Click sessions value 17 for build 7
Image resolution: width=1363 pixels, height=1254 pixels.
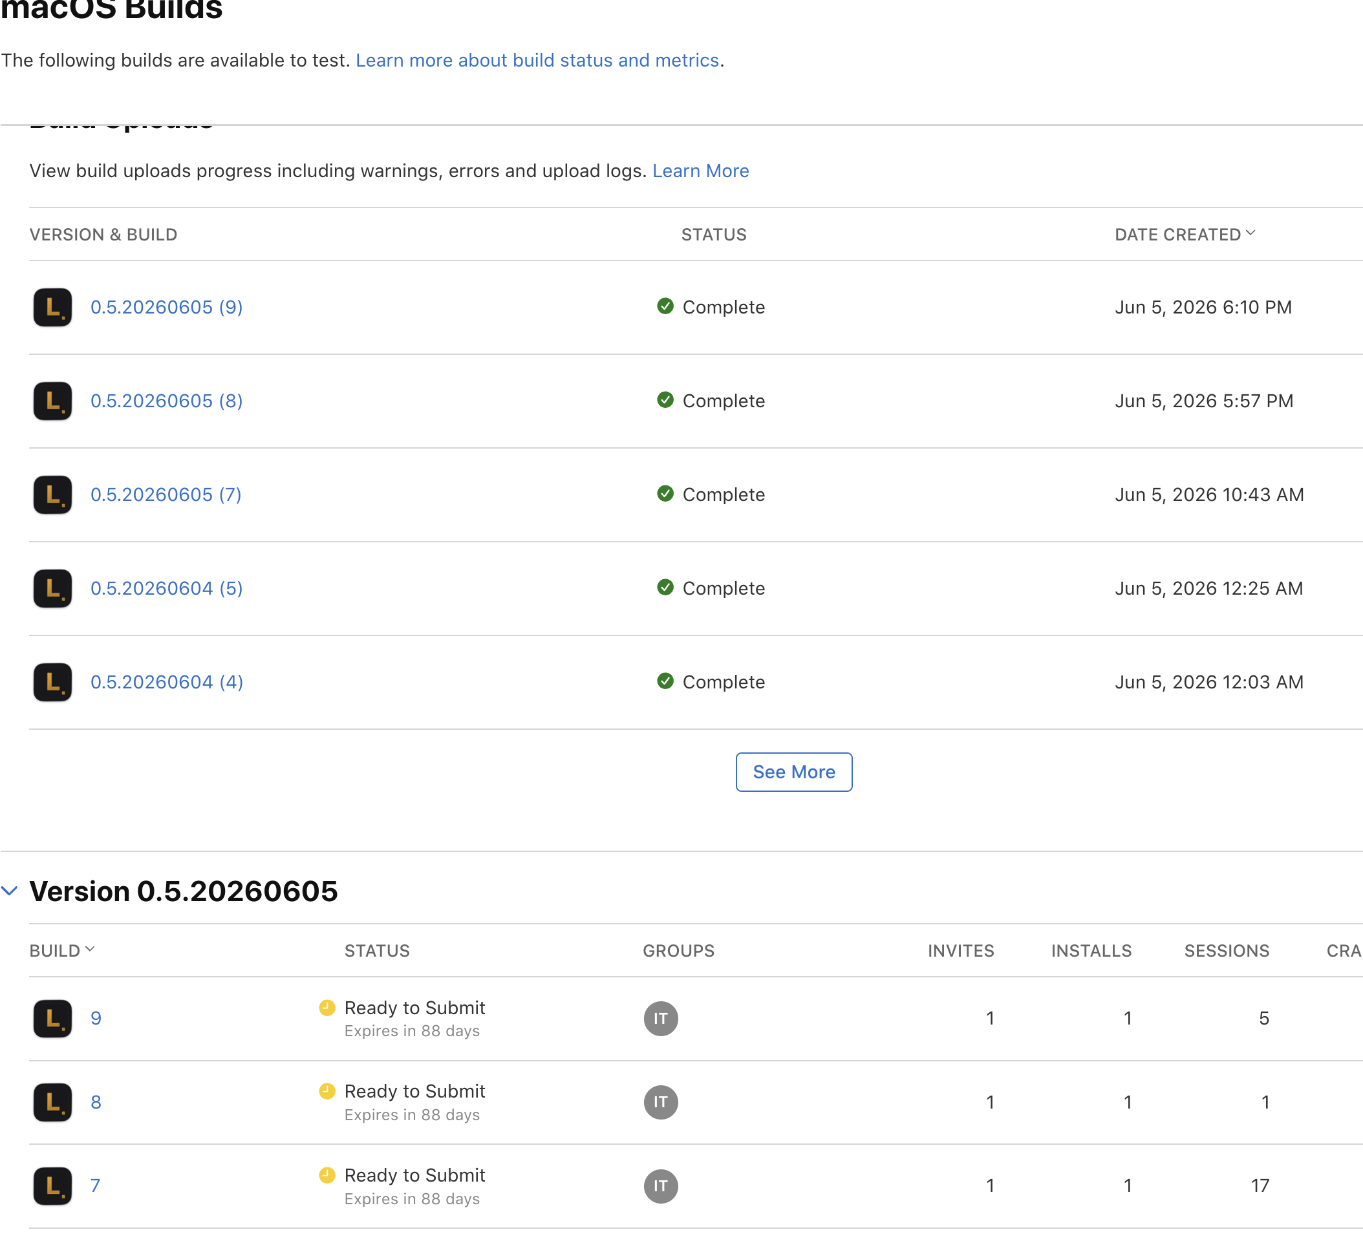click(1260, 1186)
